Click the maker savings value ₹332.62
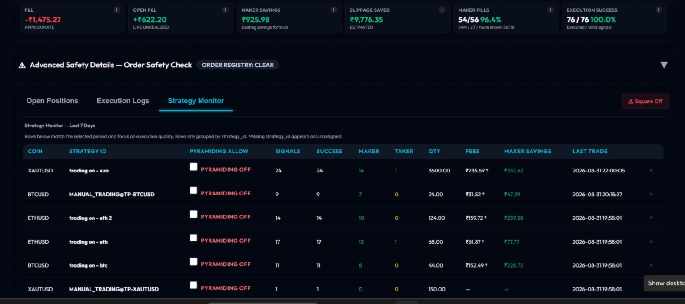 pos(514,171)
